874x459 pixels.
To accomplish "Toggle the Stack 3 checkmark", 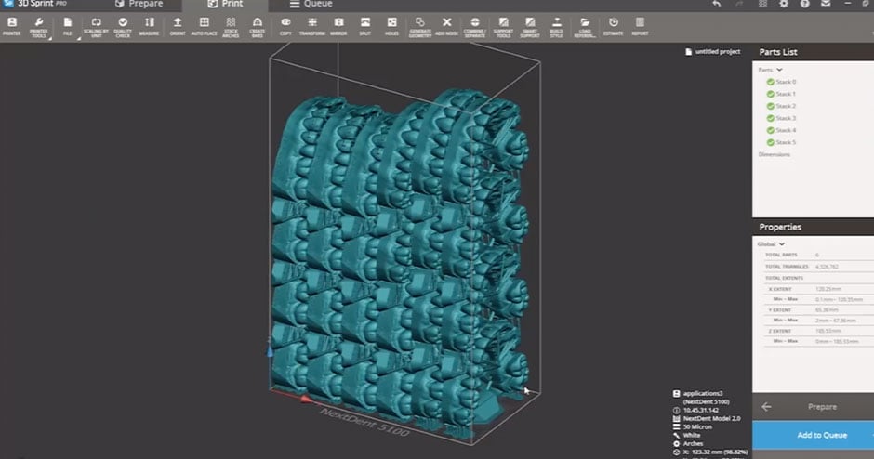I will (771, 118).
